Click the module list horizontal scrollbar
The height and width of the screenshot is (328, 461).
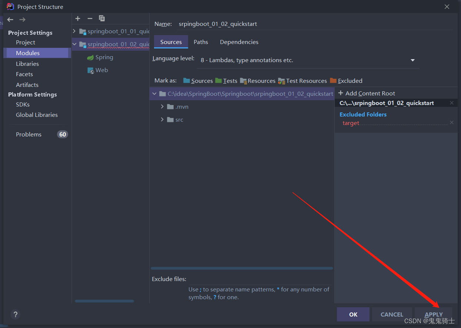point(104,301)
